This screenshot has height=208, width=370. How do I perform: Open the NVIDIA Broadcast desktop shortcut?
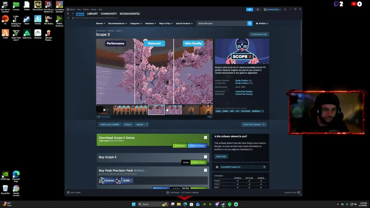59,21
